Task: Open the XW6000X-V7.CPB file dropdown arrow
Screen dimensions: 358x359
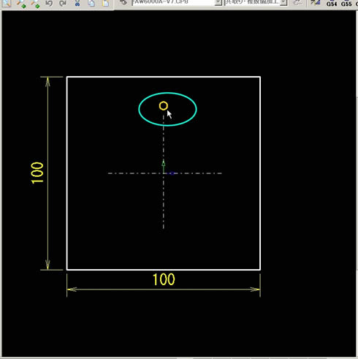Action: (218, 2)
